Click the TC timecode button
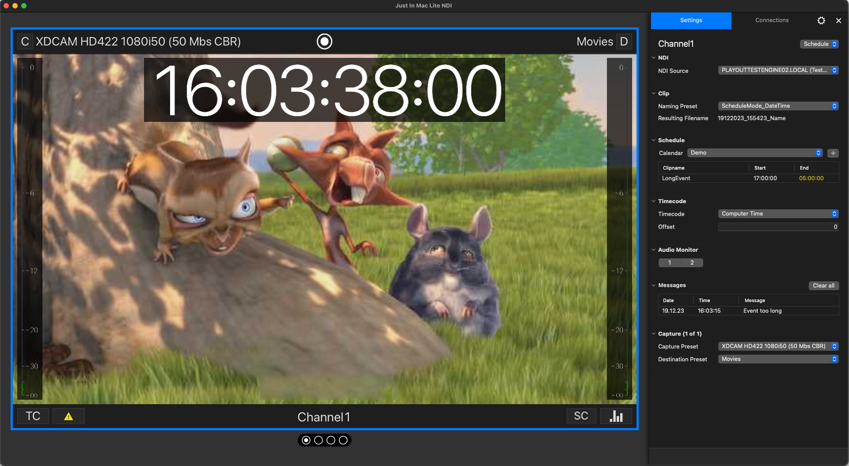Screen dimensions: 849x466 pyautogui.click(x=33, y=416)
